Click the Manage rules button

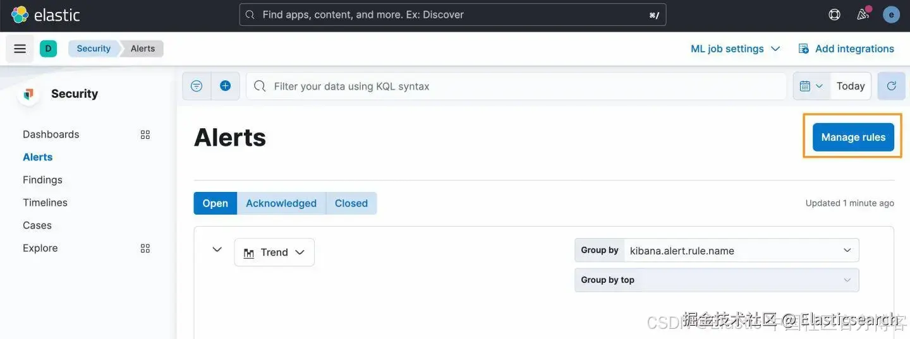tap(853, 137)
